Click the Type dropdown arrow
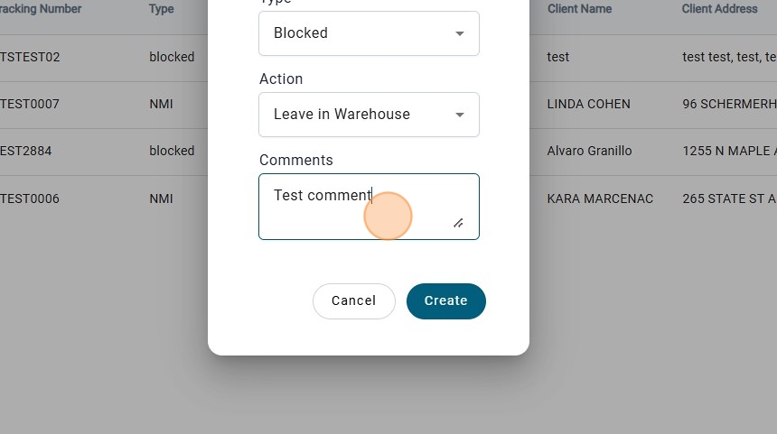The height and width of the screenshot is (434, 777). (x=460, y=33)
